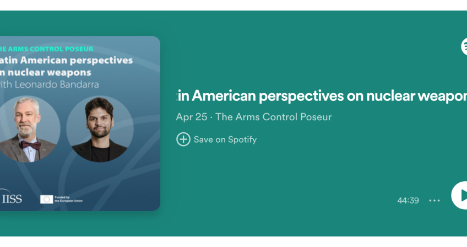Screen dimensions: 467x247
Task: Click the Leonardo Bandarra name on the cover
Action: pos(57,85)
